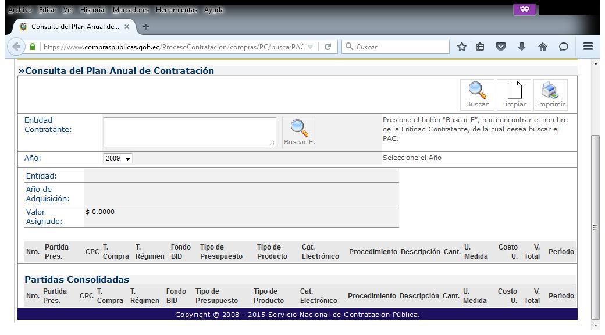The image size is (605, 335).
Task: Reload the page with refresh button
Action: 328,47
